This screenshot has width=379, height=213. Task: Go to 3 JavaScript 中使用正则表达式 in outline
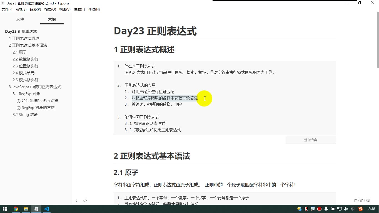point(35,87)
